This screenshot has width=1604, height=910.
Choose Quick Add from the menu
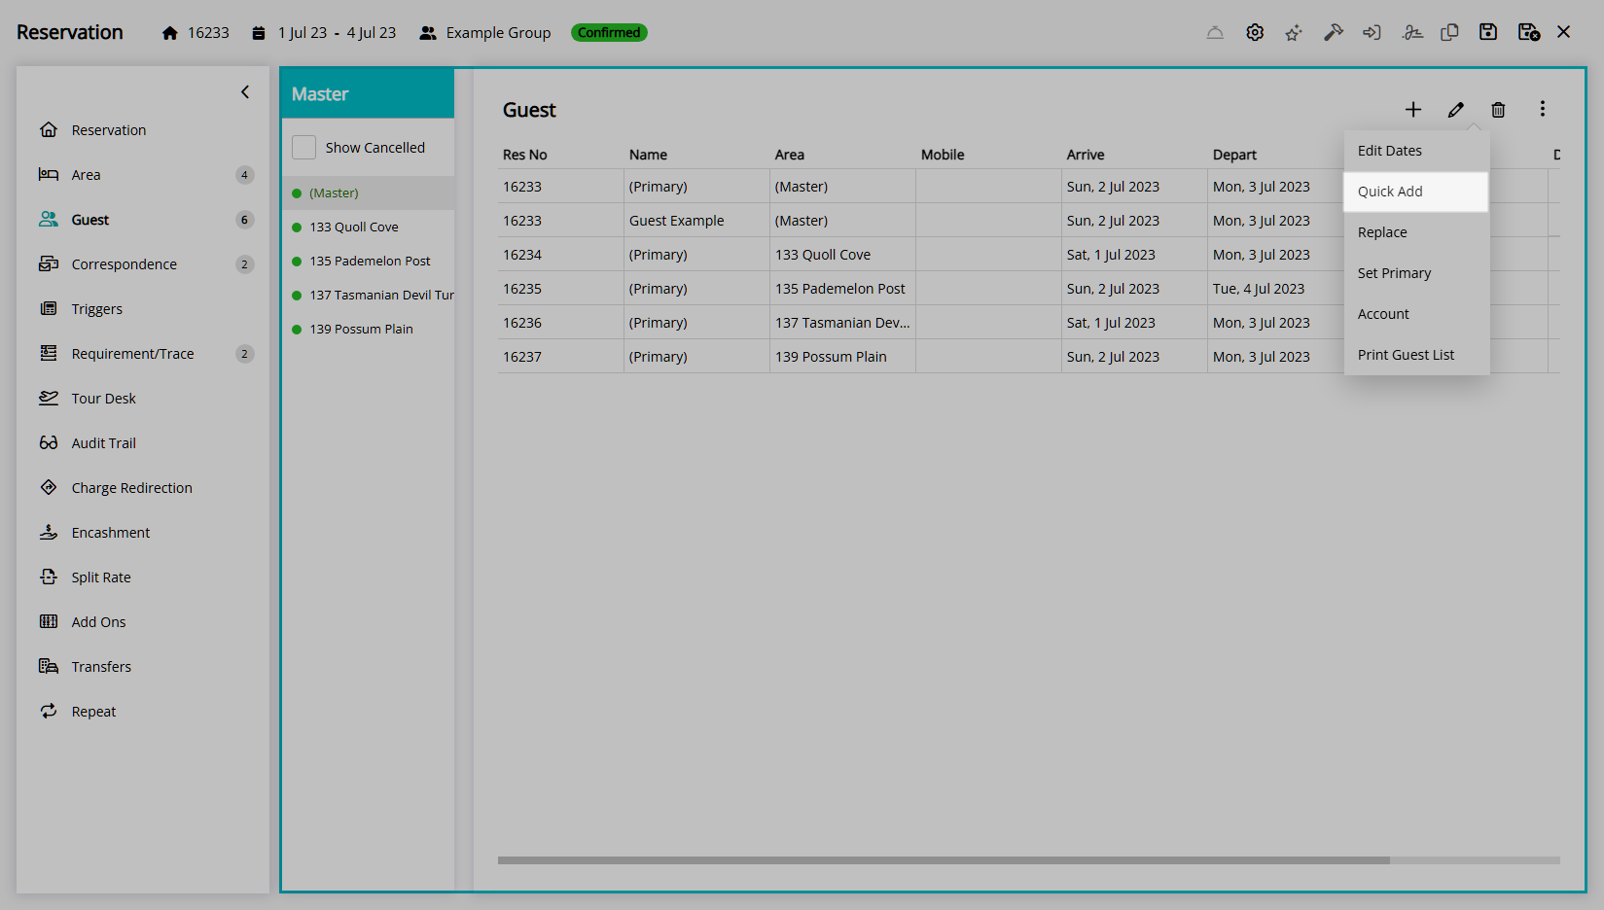pos(1416,192)
